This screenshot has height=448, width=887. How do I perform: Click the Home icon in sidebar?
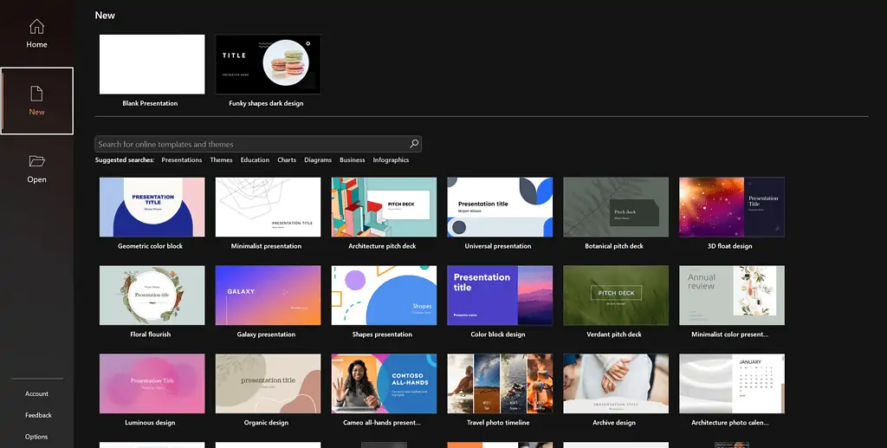[x=36, y=27]
